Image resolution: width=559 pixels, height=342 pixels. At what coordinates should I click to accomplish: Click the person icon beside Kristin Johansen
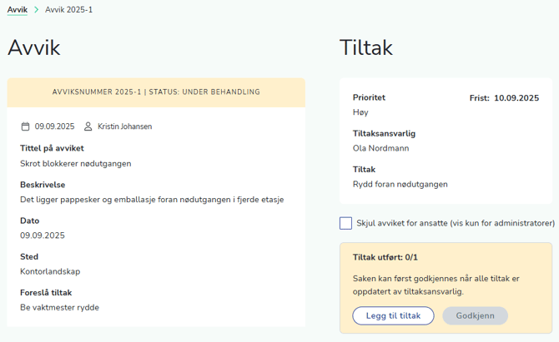point(88,126)
